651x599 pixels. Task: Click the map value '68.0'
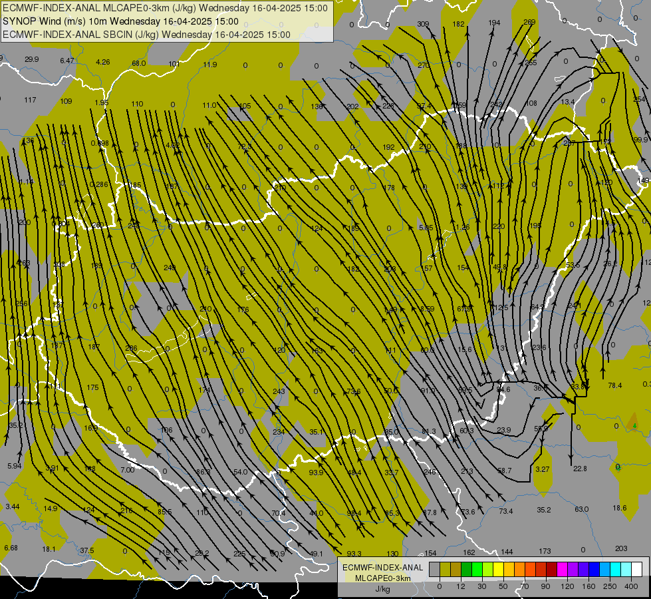pyautogui.click(x=139, y=63)
